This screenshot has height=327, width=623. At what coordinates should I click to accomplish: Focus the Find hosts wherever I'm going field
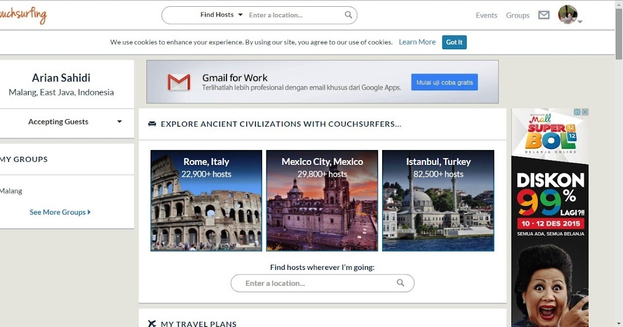coord(322,283)
